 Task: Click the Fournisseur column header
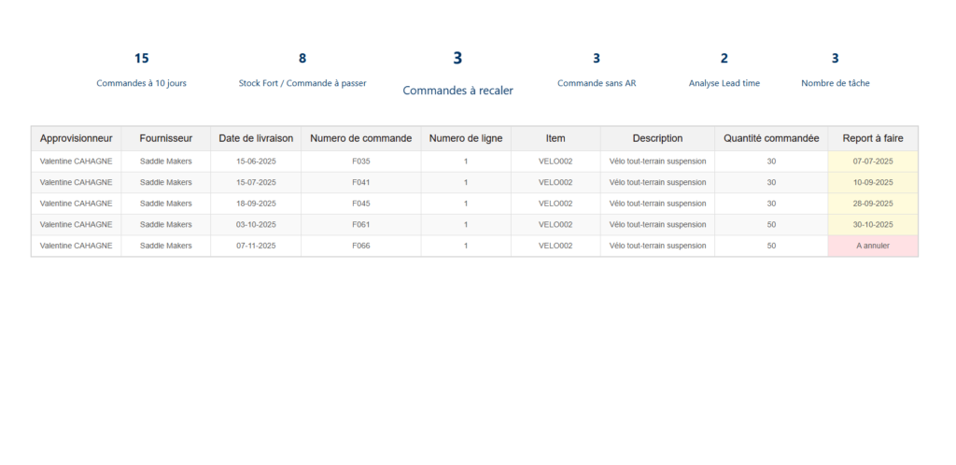(166, 138)
